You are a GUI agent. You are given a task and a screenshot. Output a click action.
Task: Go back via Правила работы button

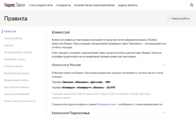[x=179, y=18]
